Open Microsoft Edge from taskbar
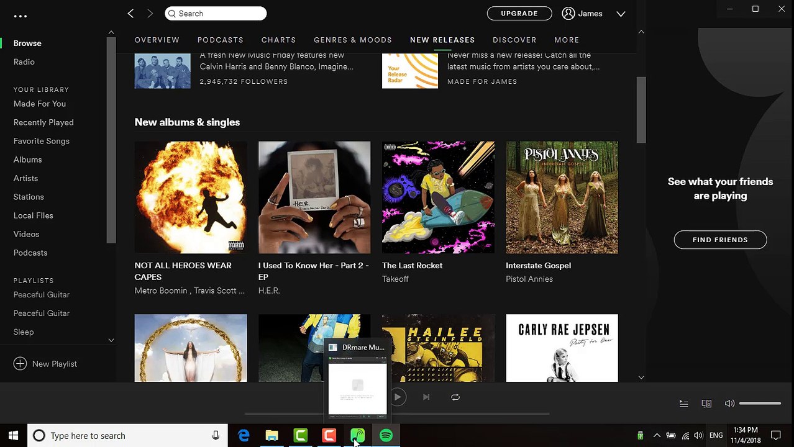This screenshot has width=794, height=447. pos(244,436)
